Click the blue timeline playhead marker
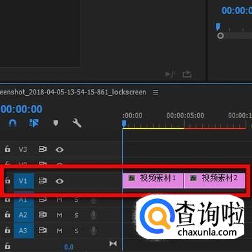This screenshot has height=252, width=252. (124, 123)
